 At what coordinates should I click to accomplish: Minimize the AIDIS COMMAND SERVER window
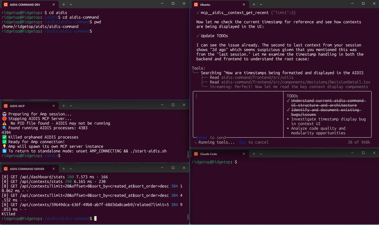[x=162, y=168]
